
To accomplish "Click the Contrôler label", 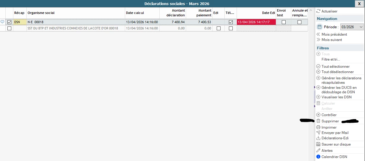I will [329, 115].
